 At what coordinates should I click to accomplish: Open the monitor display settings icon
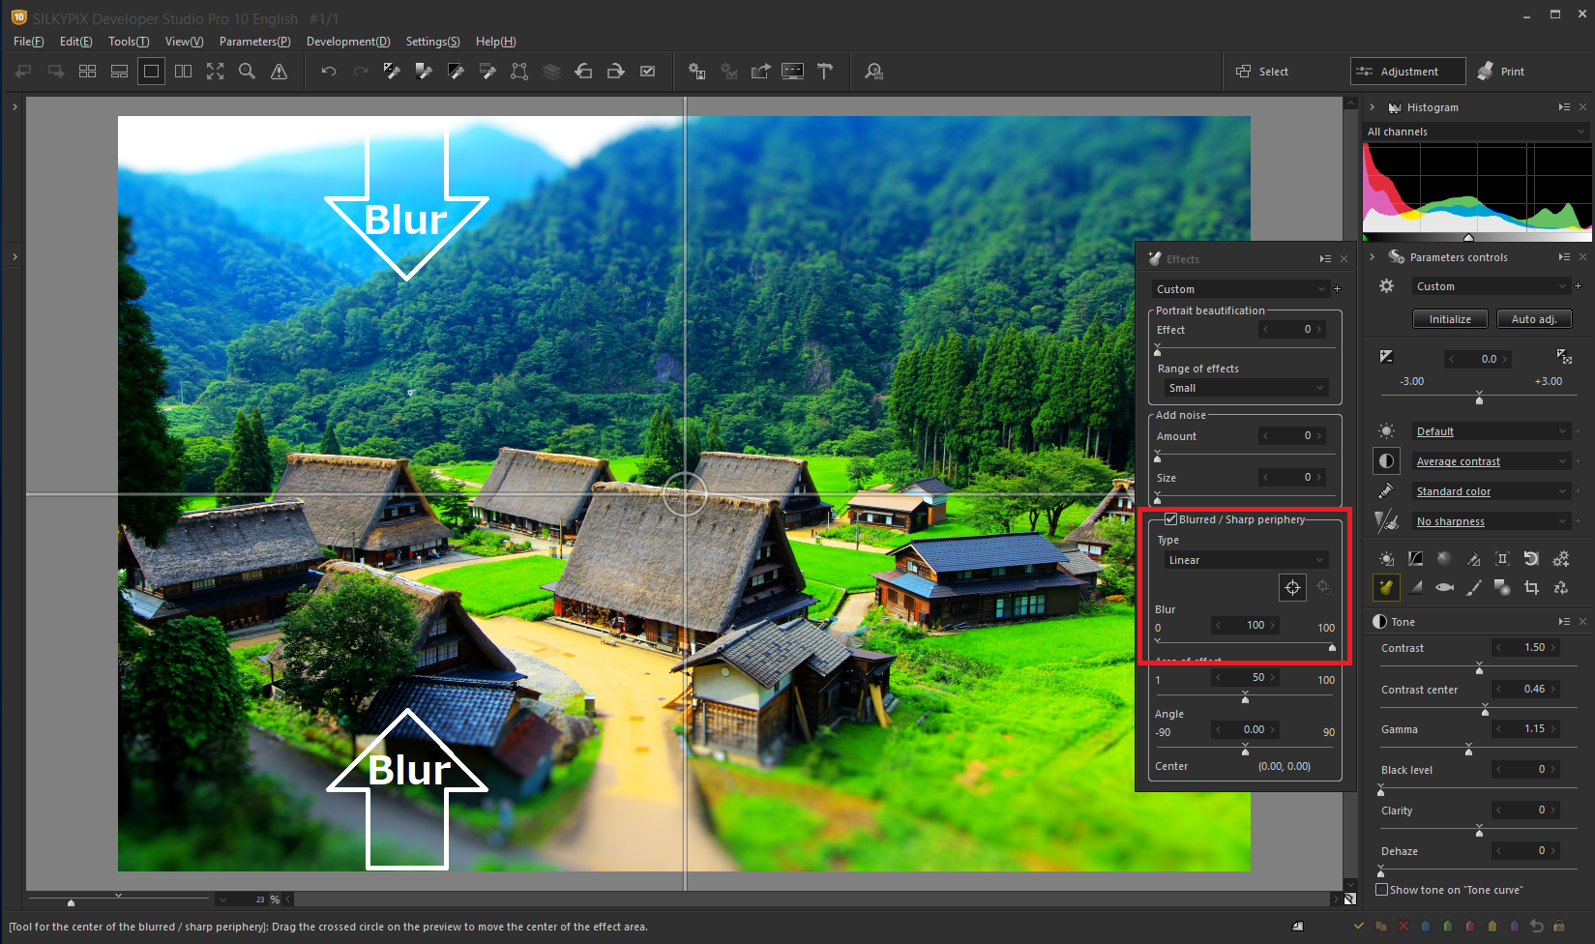pos(792,72)
